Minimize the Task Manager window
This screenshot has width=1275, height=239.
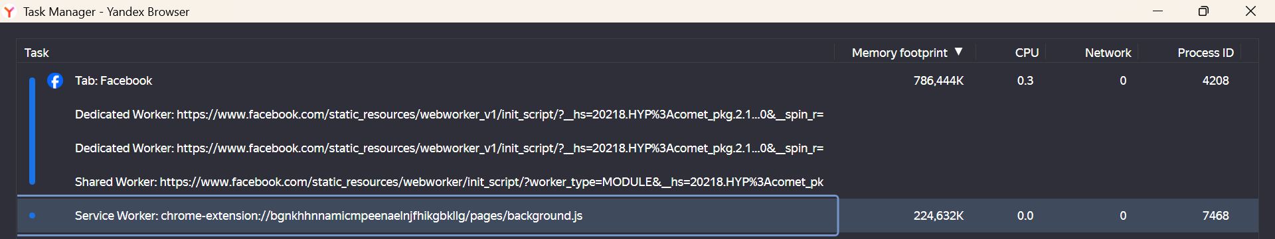coord(1157,11)
